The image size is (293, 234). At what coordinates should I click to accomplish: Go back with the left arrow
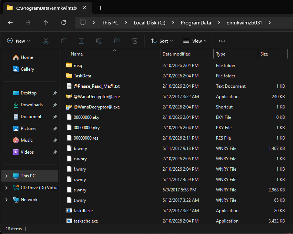[10, 23]
